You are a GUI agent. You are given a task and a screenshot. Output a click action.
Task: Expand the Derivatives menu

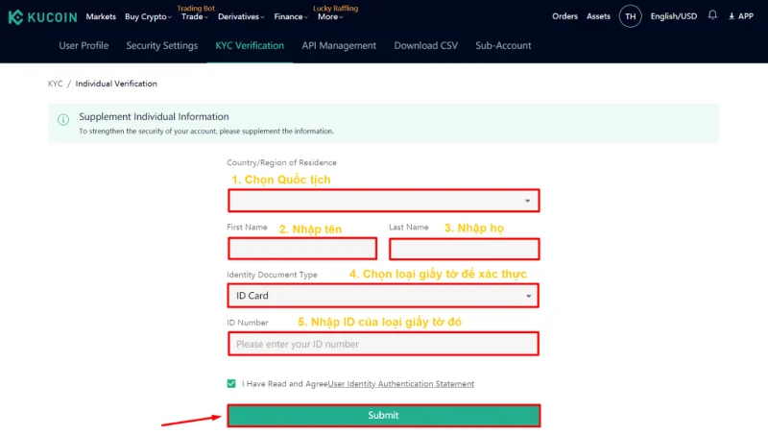pos(241,16)
